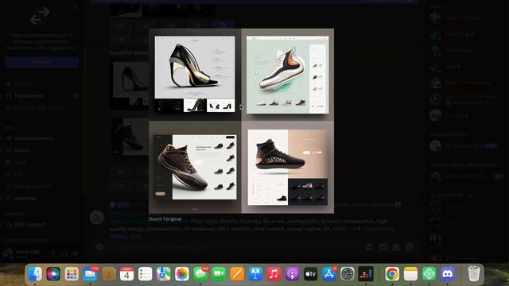Open the Trash in the dock

pyautogui.click(x=474, y=274)
